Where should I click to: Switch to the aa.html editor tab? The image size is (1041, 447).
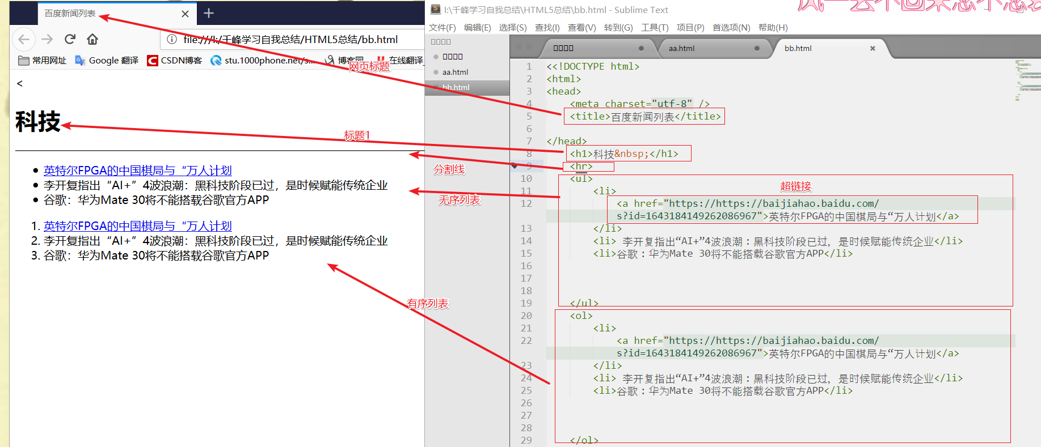pos(714,48)
